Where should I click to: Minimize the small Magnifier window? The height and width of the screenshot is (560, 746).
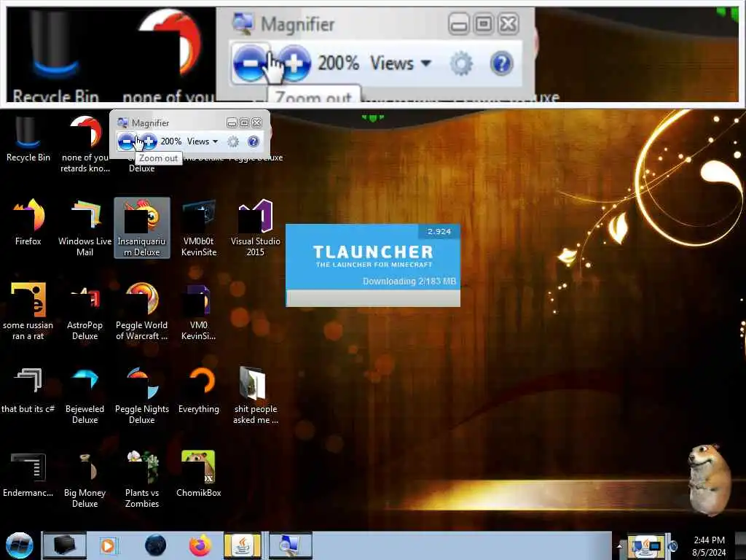coord(232,122)
